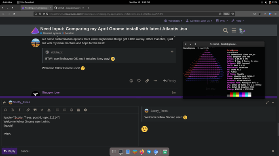Open Scotty_Trees user link in composer header
Viewport: 279px width, 156px height.
pos(21,102)
